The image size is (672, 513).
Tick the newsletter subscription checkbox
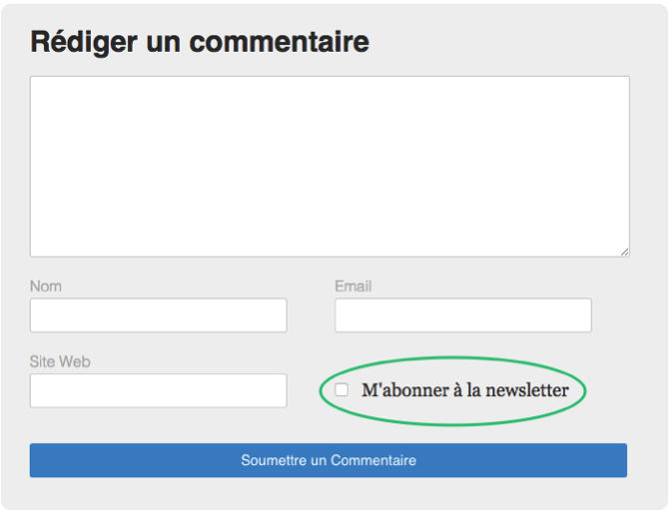[341, 390]
